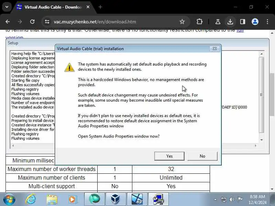
Task: Toggle the browser side panel
Action: (x=243, y=22)
